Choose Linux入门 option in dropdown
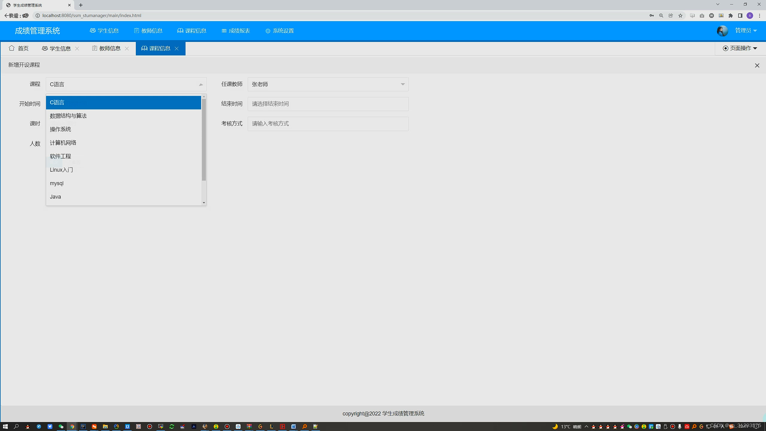This screenshot has height=431, width=766. click(x=61, y=170)
